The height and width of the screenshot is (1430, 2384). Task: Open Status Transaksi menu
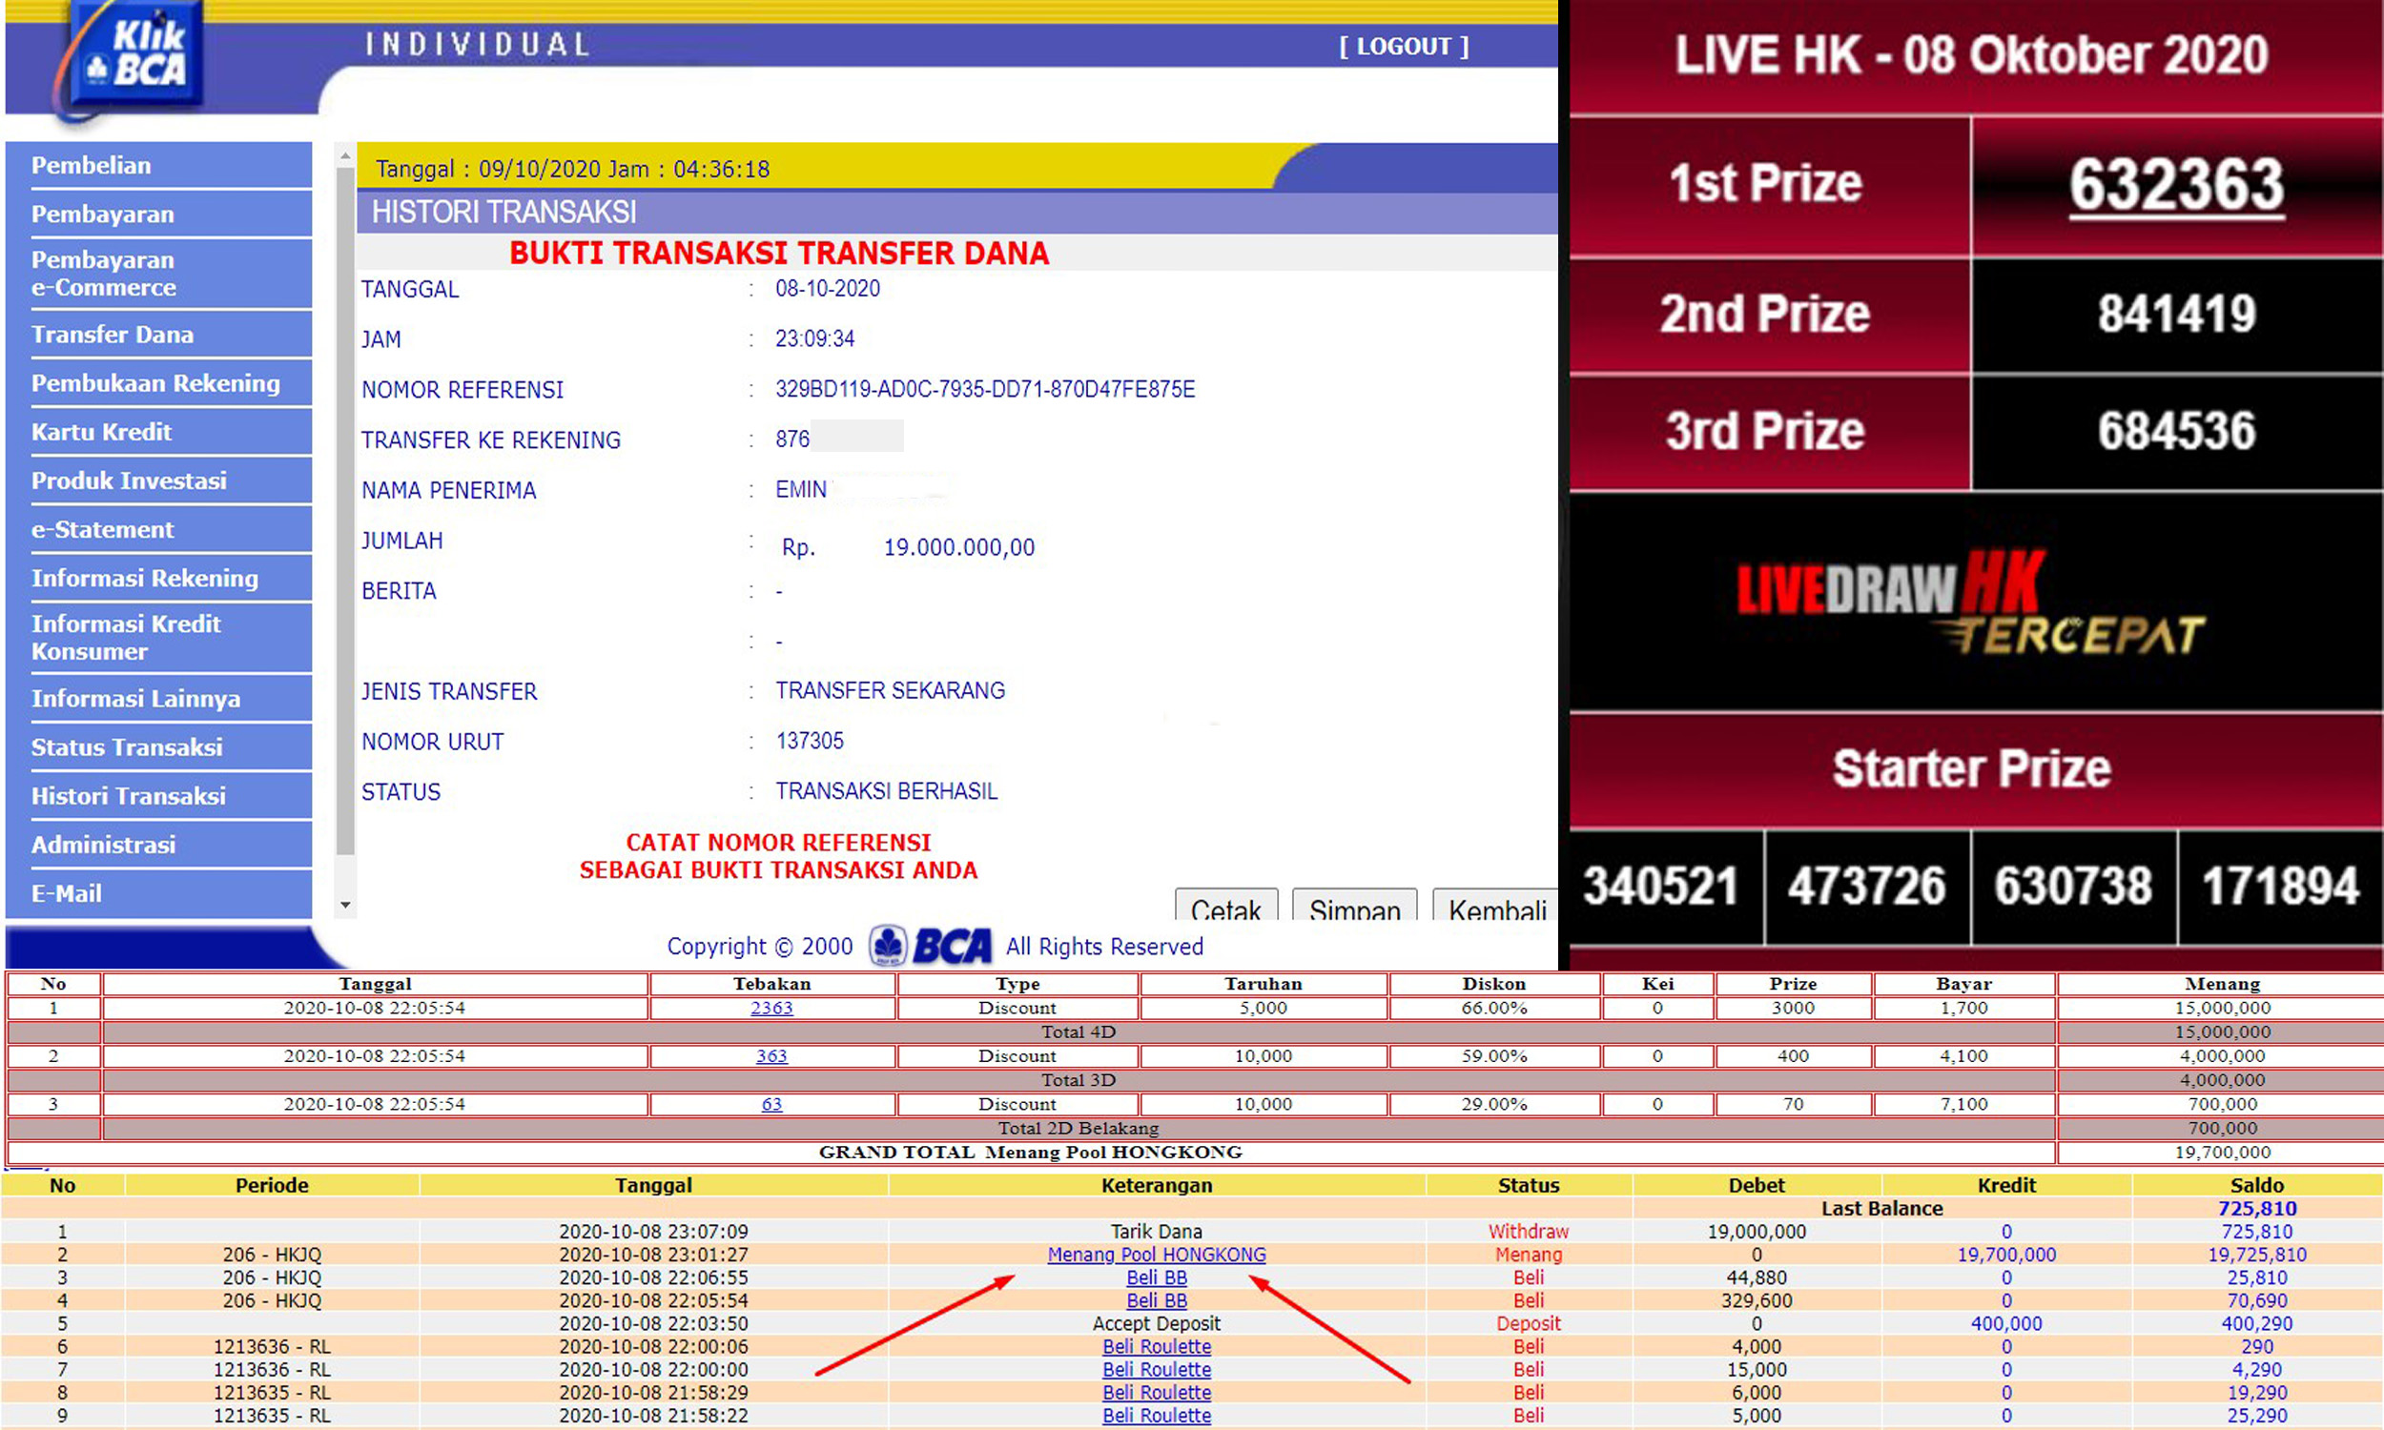click(x=159, y=746)
